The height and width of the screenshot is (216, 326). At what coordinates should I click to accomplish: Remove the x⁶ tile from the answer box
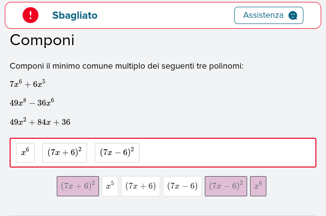(25, 153)
